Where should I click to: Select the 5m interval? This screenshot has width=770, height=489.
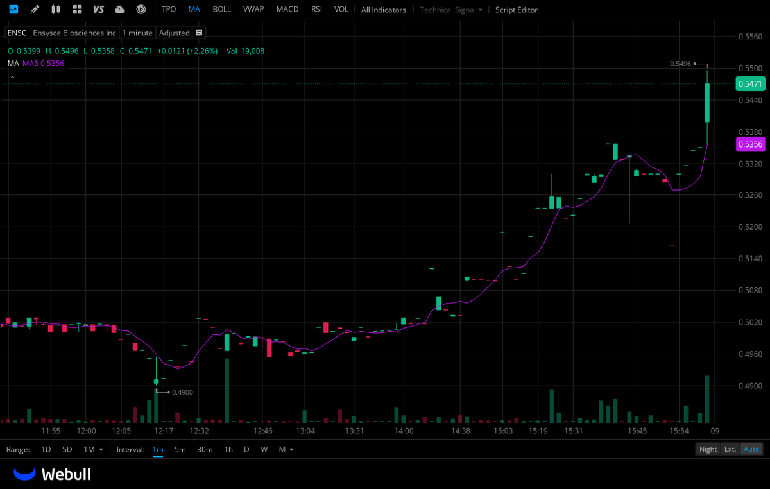(x=180, y=449)
